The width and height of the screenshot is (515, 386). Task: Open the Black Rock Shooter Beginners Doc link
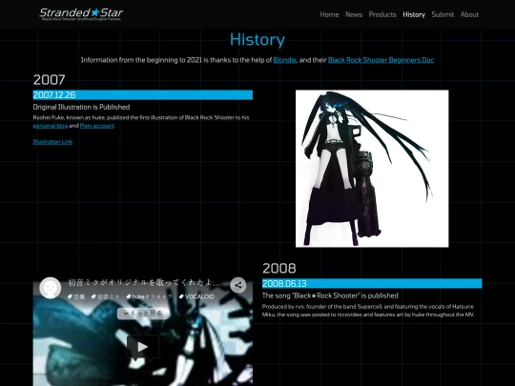tap(381, 60)
